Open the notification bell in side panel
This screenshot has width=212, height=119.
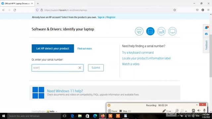[x=206, y=28]
